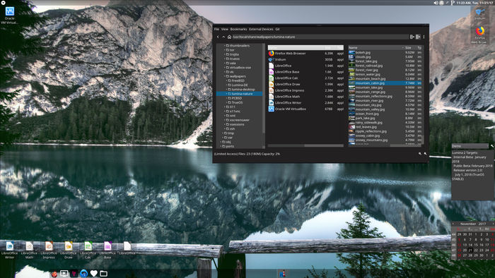Expand the xscreensaver folder node
The height and width of the screenshot is (278, 495).
click(x=224, y=120)
